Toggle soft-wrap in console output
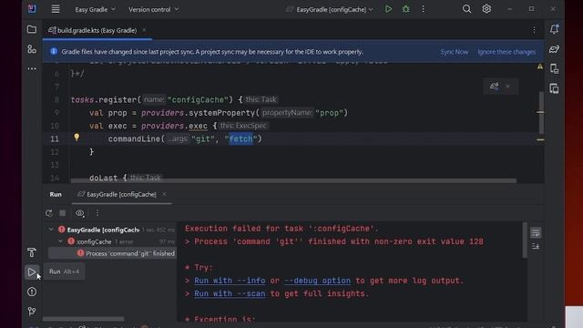The width and height of the screenshot is (583, 328). pos(536,233)
